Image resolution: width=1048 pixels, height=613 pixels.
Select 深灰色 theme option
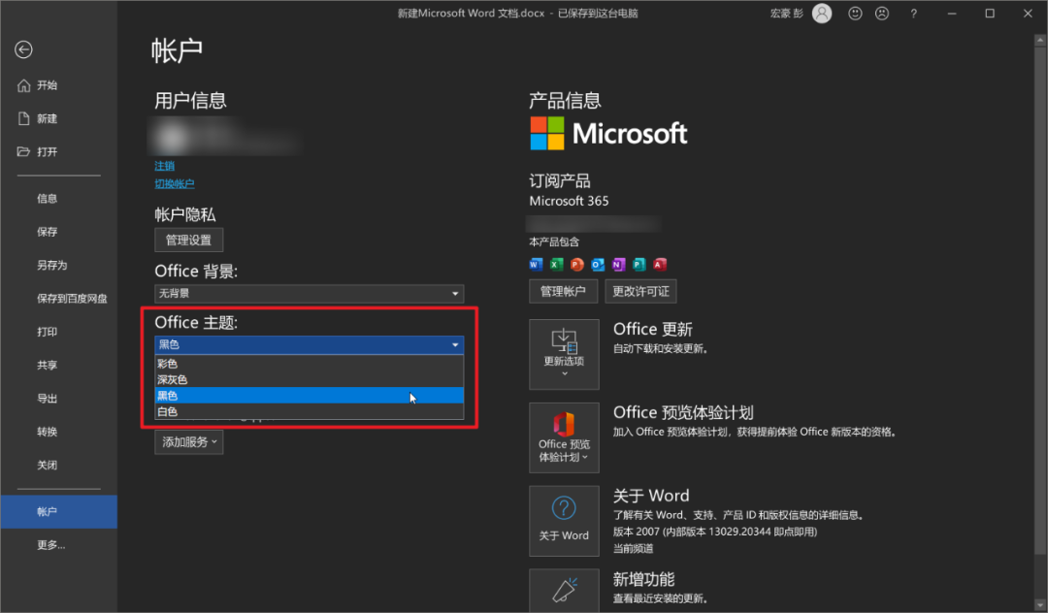tap(310, 379)
